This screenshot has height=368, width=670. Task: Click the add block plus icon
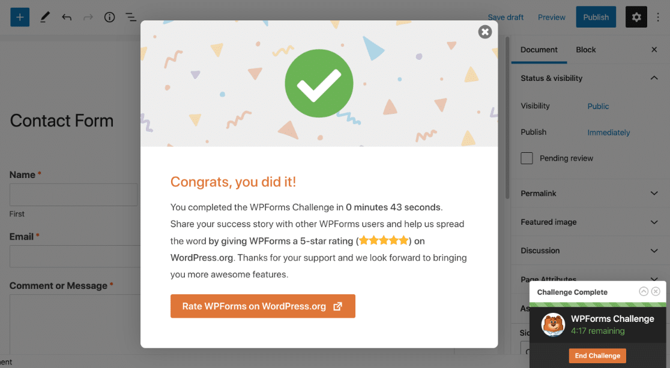point(20,17)
